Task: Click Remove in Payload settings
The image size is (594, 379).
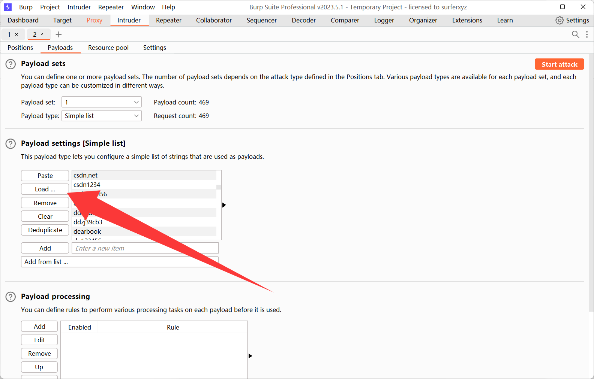Action: point(45,203)
